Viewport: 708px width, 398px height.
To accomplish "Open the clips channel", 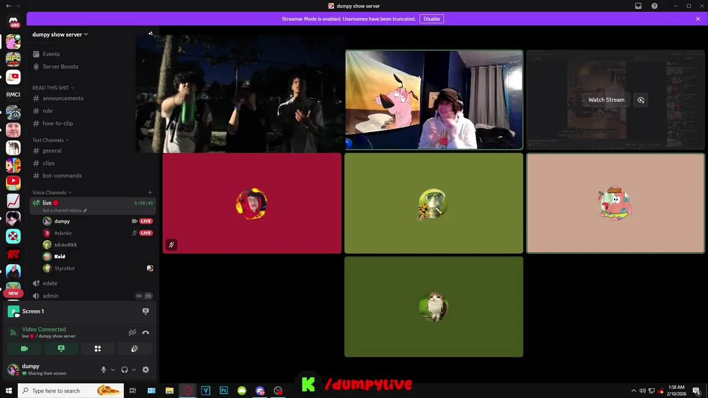I will coord(49,163).
